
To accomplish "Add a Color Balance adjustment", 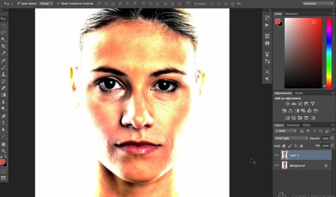I will click(291, 111).
